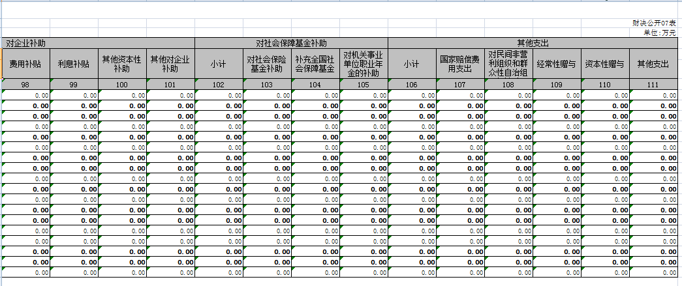Click the merged 对企业补助 group header
This screenshot has height=286, width=682.
(x=98, y=43)
